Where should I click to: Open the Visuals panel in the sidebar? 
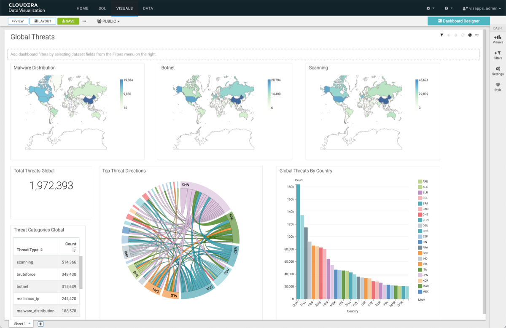click(x=498, y=39)
